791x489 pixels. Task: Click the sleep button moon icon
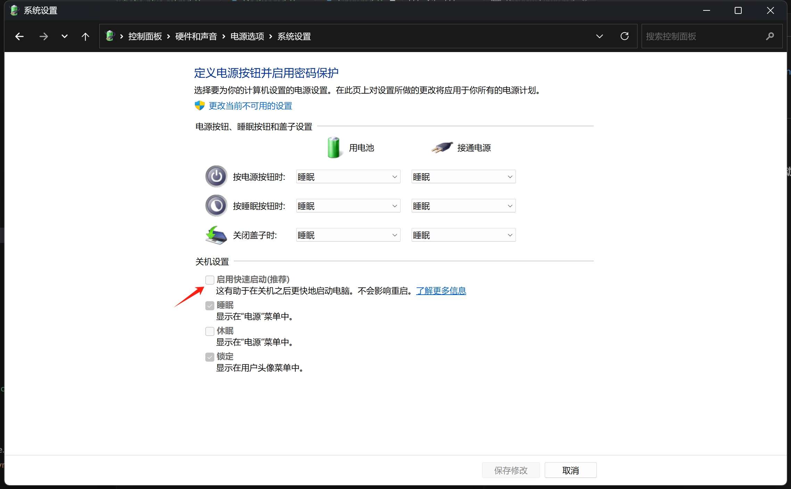coord(216,206)
